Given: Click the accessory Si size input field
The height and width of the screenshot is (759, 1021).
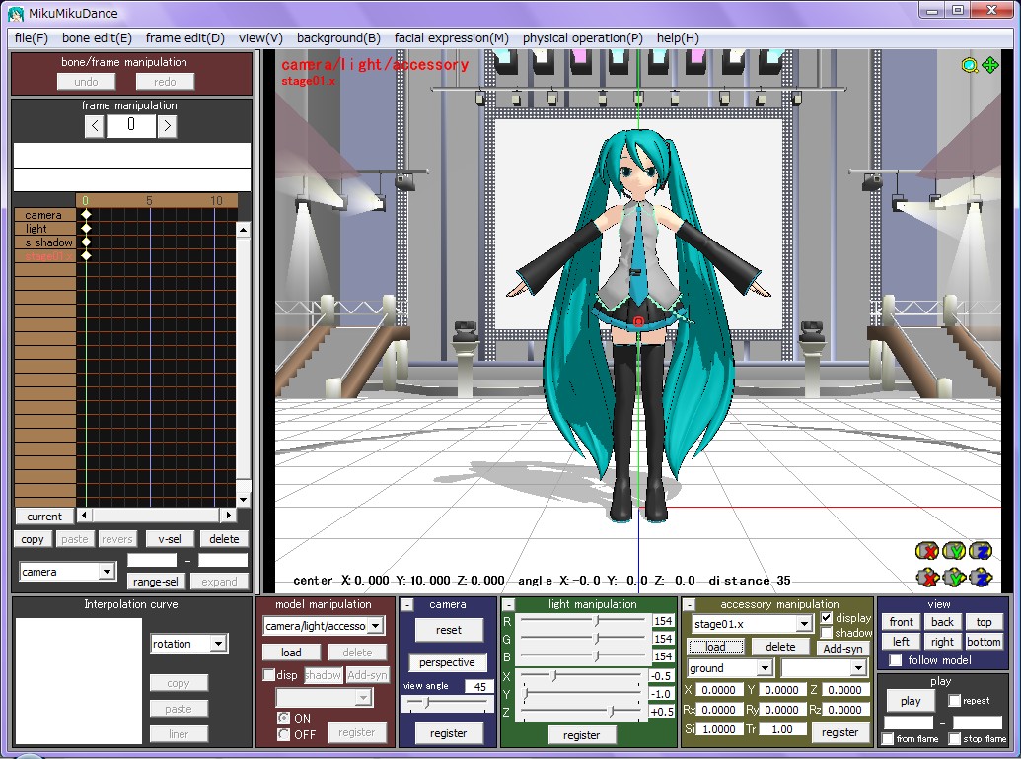Looking at the screenshot, I should (719, 729).
